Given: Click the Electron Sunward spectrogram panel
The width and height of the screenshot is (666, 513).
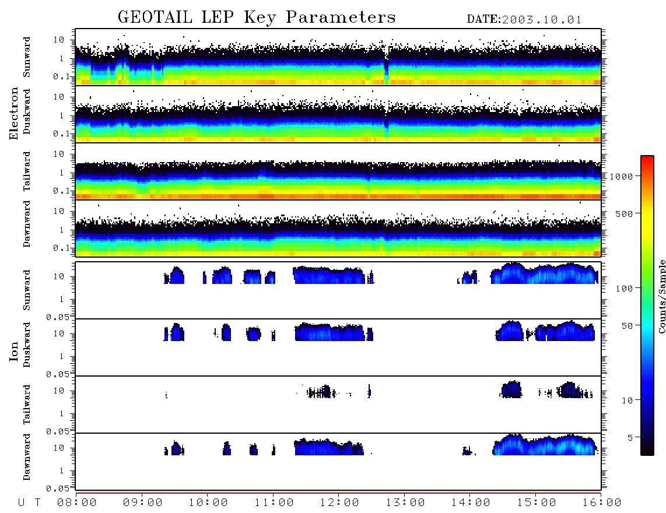Looking at the screenshot, I should [x=338, y=57].
